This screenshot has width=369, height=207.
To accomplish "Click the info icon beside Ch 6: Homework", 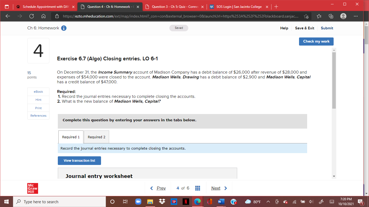I will coord(64,28).
